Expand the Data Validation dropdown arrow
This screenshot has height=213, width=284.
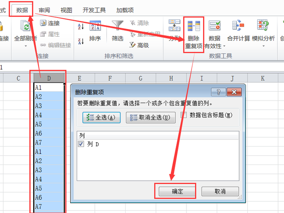[224, 46]
